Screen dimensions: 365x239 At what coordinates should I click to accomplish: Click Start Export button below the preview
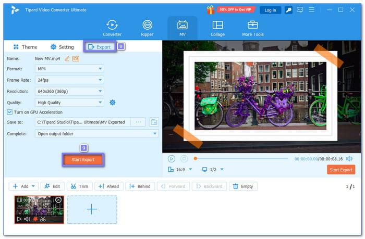pyautogui.click(x=341, y=170)
